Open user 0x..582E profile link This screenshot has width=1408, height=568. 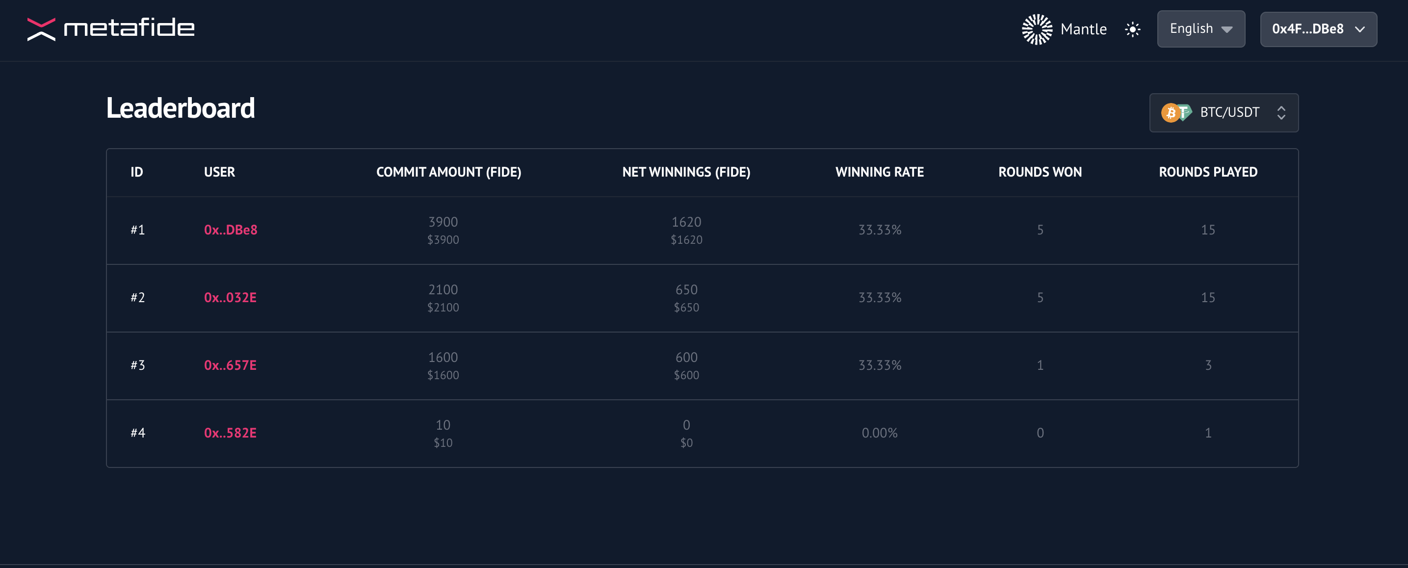click(230, 433)
